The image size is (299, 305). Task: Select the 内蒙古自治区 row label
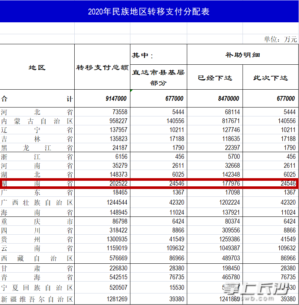[x=37, y=121]
